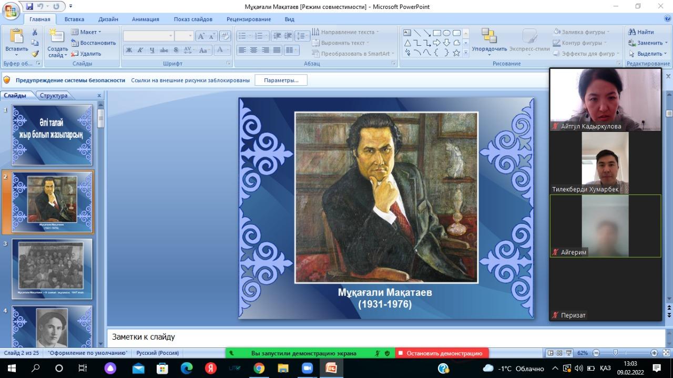
Task: Open the Office round button menu
Action: click(11, 11)
